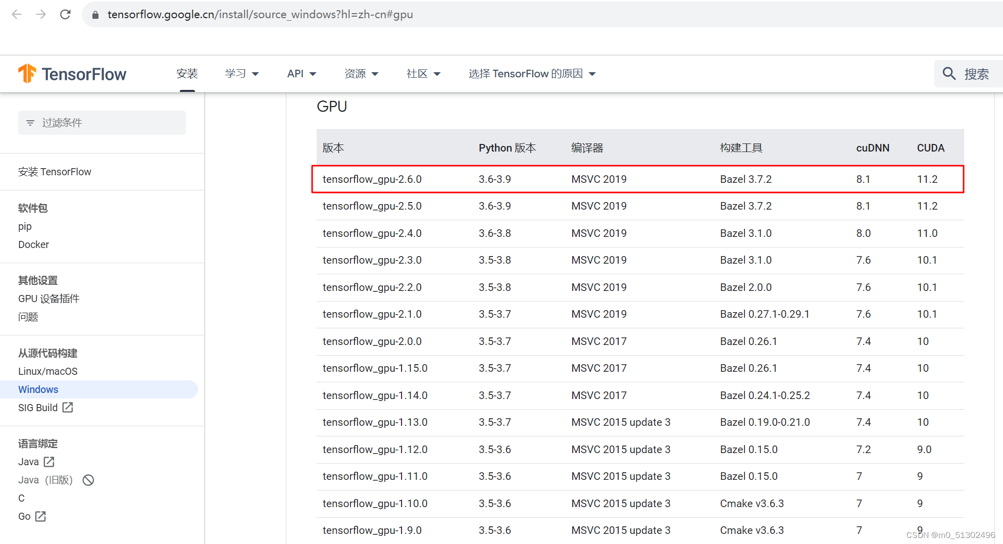Screen dimensions: 1003x544
Task: Expand the 资源 dropdown menu
Action: point(361,74)
